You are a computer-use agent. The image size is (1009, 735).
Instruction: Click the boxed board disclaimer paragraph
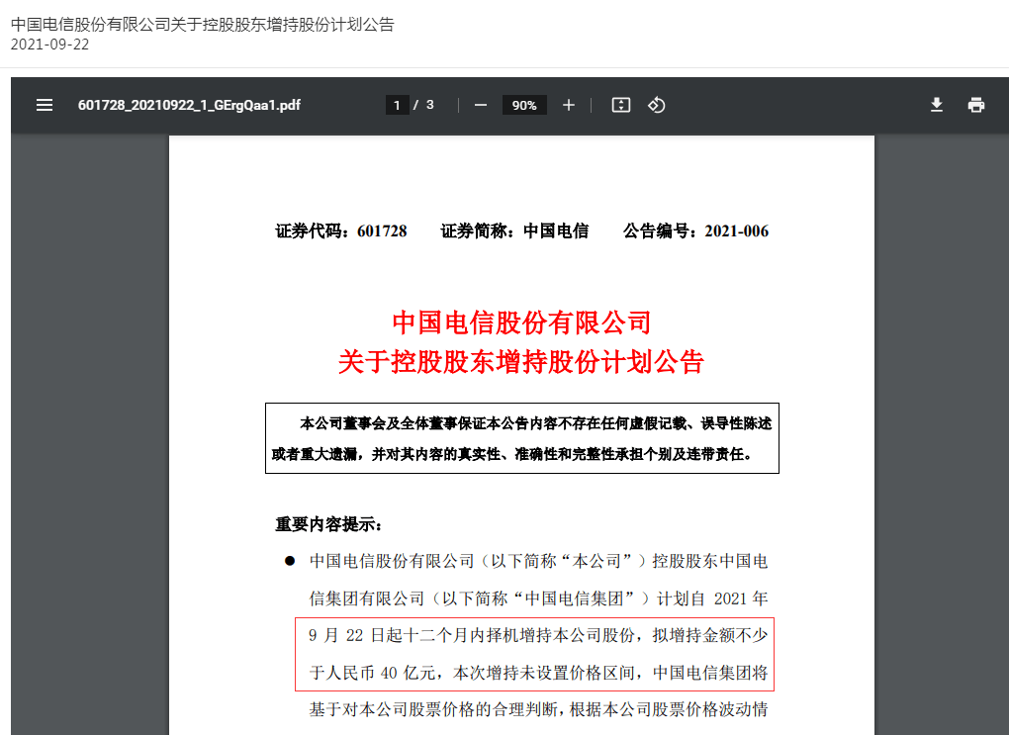(521, 438)
